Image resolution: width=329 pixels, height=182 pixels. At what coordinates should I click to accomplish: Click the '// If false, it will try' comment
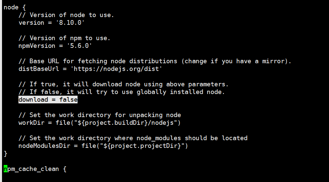pos(122,92)
